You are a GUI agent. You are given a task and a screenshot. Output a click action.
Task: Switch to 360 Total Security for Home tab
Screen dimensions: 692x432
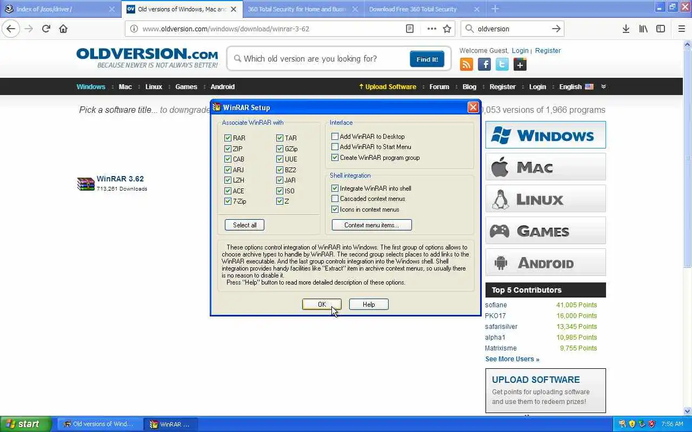tap(303, 9)
